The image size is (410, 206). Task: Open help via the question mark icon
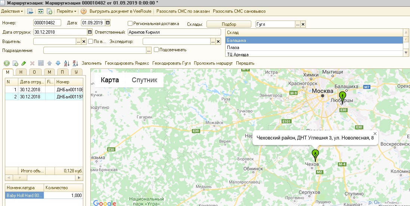pyautogui.click(x=83, y=11)
